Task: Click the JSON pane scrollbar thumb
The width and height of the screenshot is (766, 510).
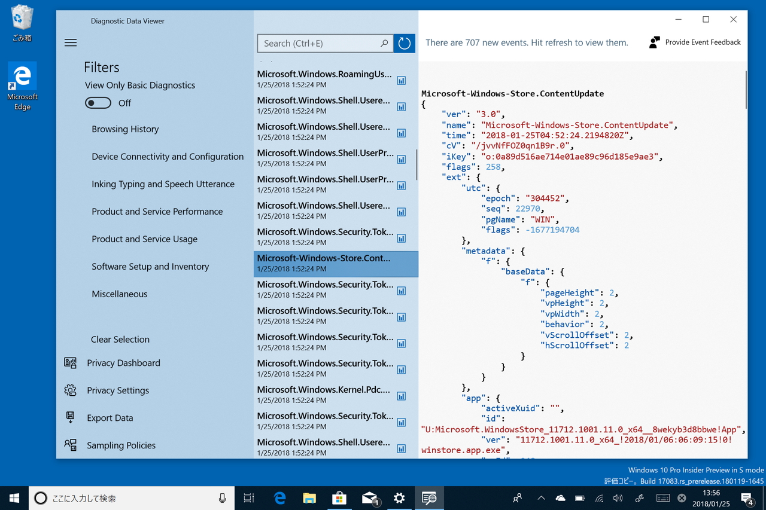Action: [746, 90]
